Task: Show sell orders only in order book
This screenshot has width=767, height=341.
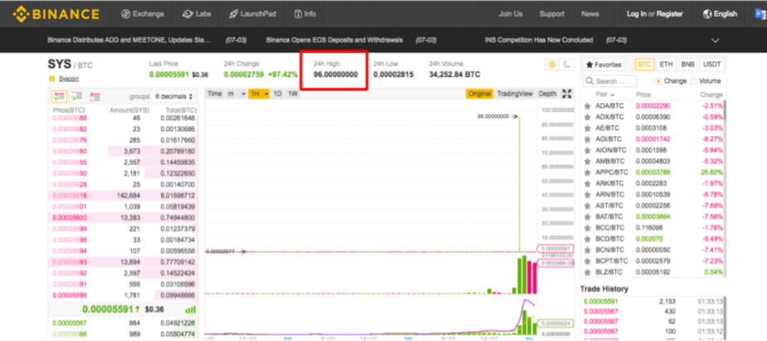Action: point(95,96)
